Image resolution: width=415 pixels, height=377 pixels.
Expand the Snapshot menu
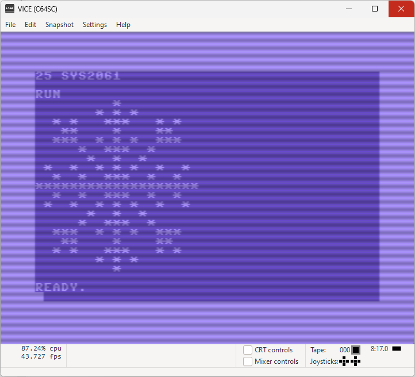(x=59, y=25)
